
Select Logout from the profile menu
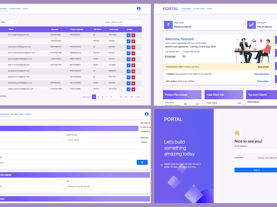click(x=144, y=142)
